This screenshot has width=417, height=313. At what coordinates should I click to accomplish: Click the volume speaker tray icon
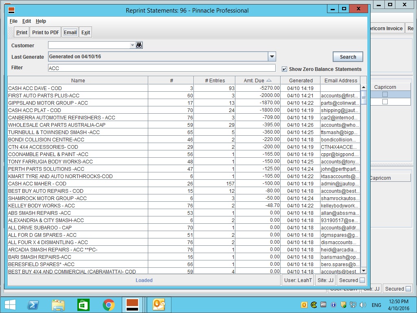pos(363,305)
